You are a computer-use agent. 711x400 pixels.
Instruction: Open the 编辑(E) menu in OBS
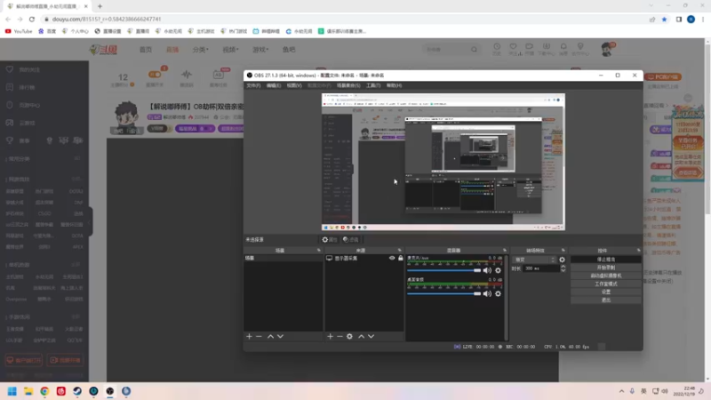pyautogui.click(x=274, y=85)
